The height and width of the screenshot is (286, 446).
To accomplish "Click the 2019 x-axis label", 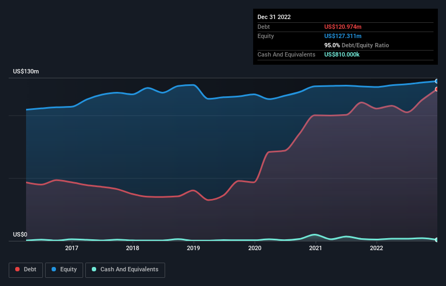I will pyautogui.click(x=193, y=248).
